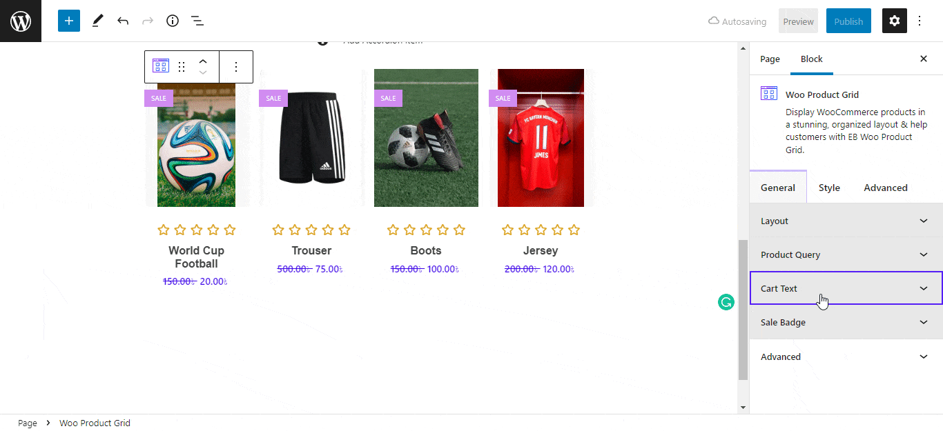Image resolution: width=943 pixels, height=431 pixels.
Task: Select the Jersey product image
Action: tap(541, 137)
